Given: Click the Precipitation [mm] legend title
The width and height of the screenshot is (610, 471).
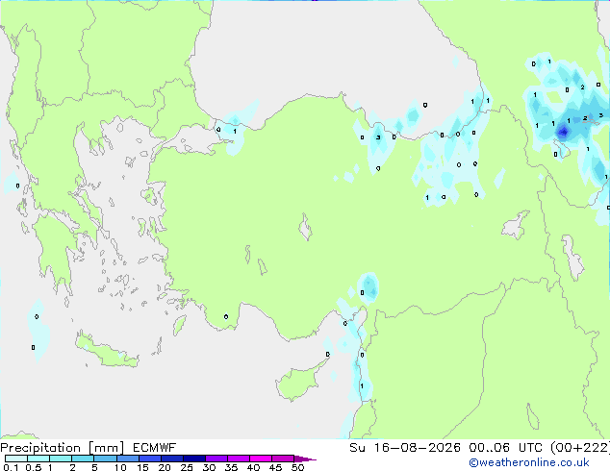Looking at the screenshot, I should pyautogui.click(x=62, y=448).
